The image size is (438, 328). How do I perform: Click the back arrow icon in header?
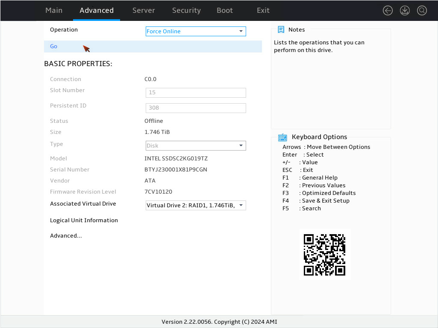pos(388,11)
